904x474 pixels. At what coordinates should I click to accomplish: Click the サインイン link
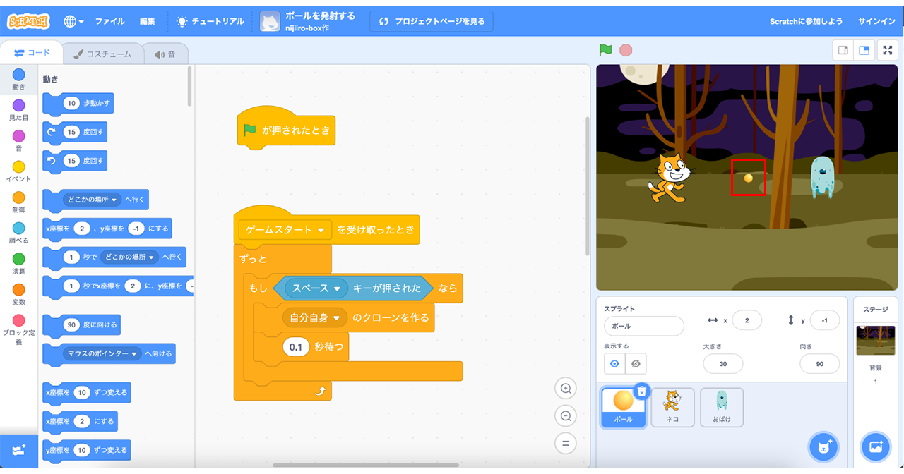[x=876, y=21]
